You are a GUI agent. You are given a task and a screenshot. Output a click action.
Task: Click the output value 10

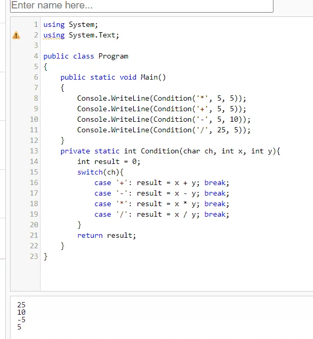[22, 312]
